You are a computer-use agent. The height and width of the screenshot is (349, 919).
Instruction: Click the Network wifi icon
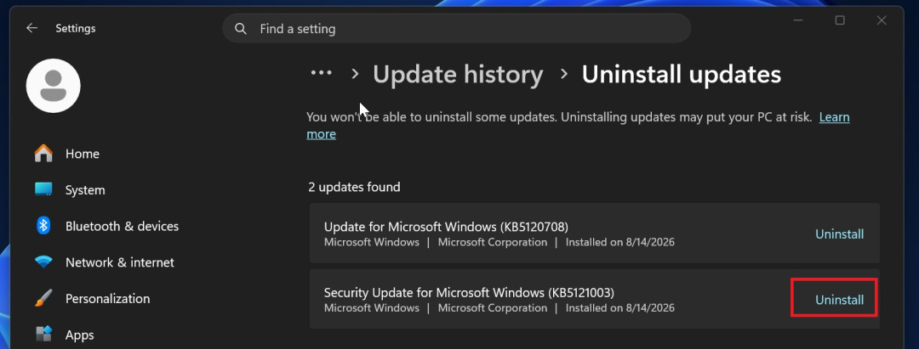pos(43,262)
